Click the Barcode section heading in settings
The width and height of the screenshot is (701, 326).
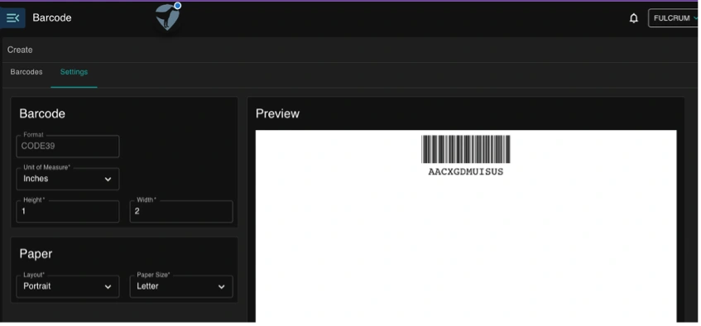point(42,113)
